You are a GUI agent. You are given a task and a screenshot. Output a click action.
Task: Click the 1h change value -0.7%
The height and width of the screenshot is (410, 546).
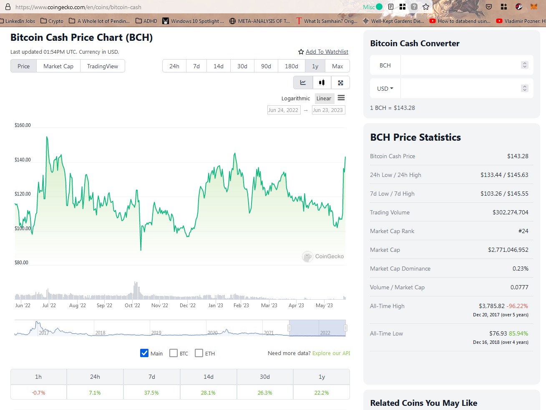38,393
